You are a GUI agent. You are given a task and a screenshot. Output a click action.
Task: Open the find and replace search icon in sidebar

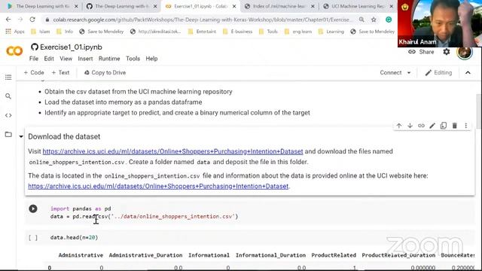pyautogui.click(x=8, y=96)
